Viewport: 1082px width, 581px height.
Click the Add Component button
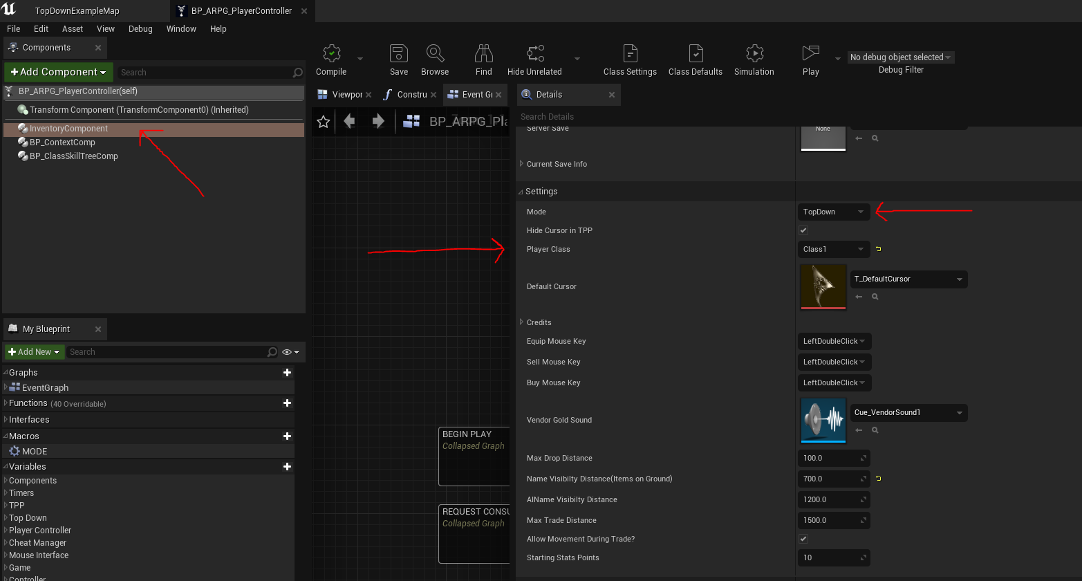point(58,72)
